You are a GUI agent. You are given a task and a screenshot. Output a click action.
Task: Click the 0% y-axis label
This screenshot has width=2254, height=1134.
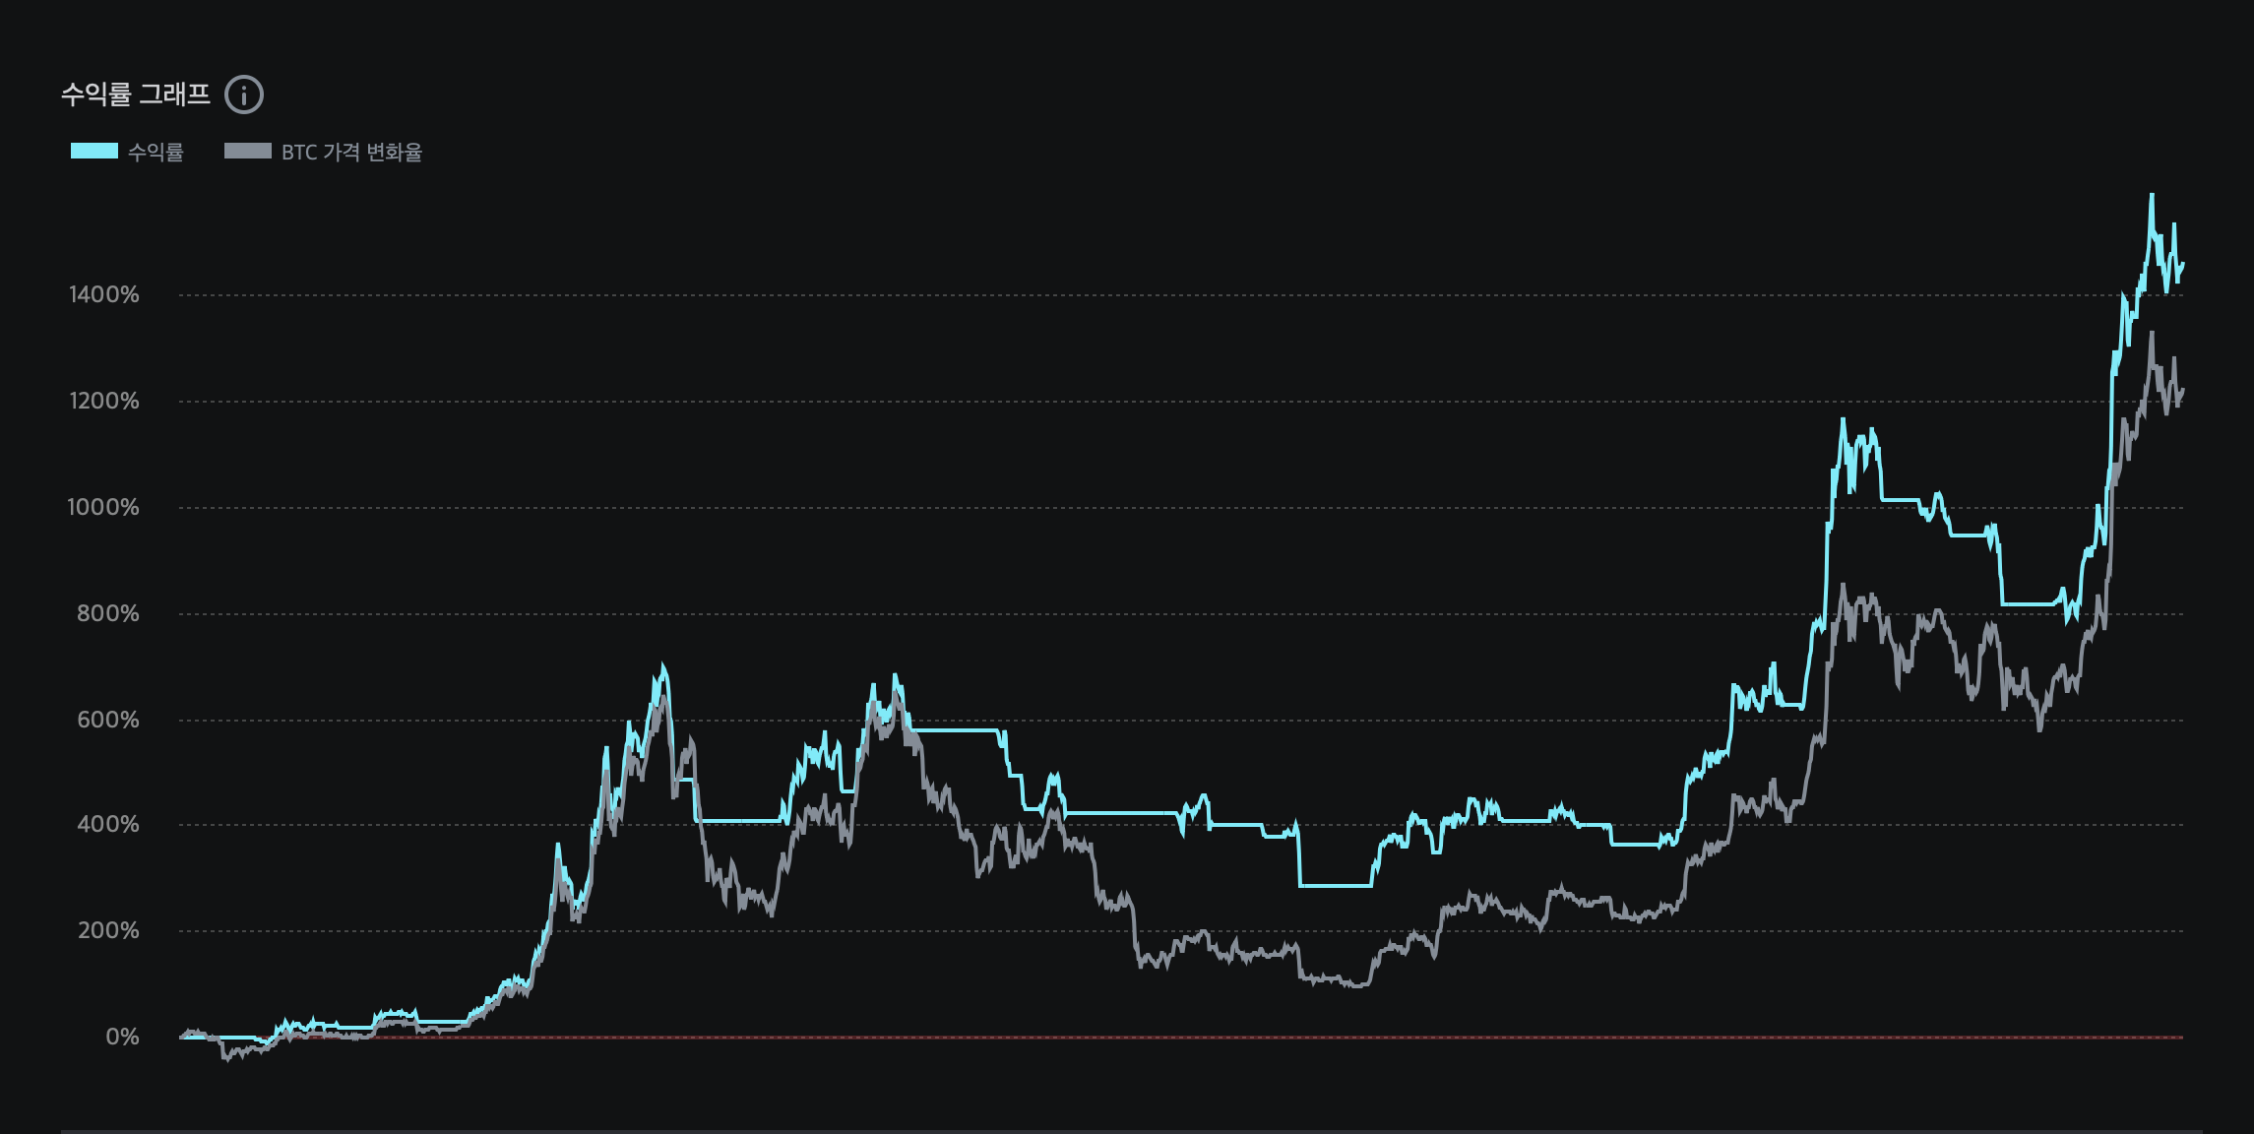tap(122, 1037)
